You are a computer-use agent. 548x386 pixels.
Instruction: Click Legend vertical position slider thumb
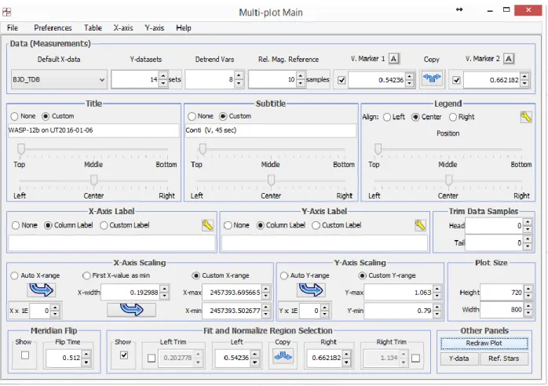[378, 149]
